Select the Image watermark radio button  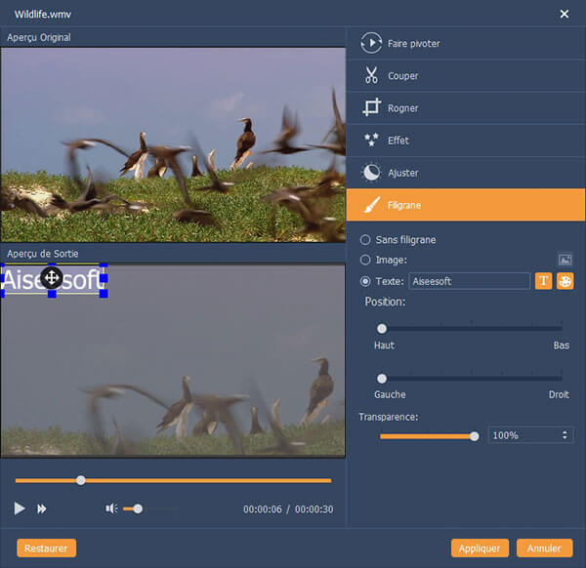pos(366,260)
